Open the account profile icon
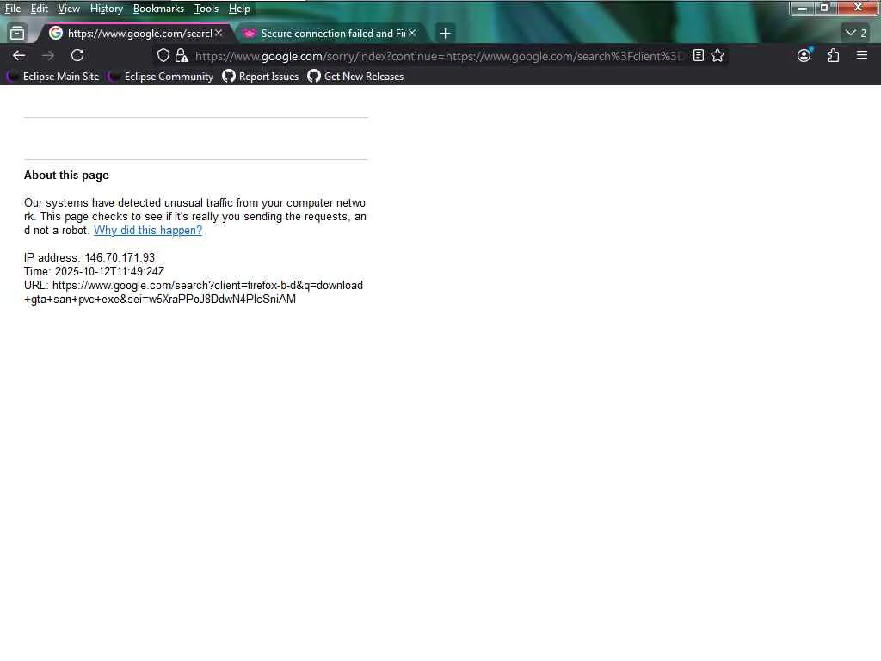The height and width of the screenshot is (661, 881). pos(804,55)
